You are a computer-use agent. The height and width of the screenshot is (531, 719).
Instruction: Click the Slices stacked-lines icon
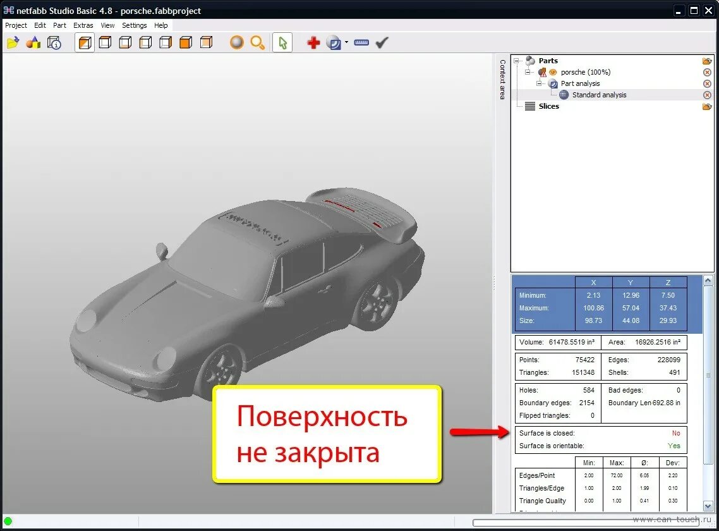[x=530, y=106]
